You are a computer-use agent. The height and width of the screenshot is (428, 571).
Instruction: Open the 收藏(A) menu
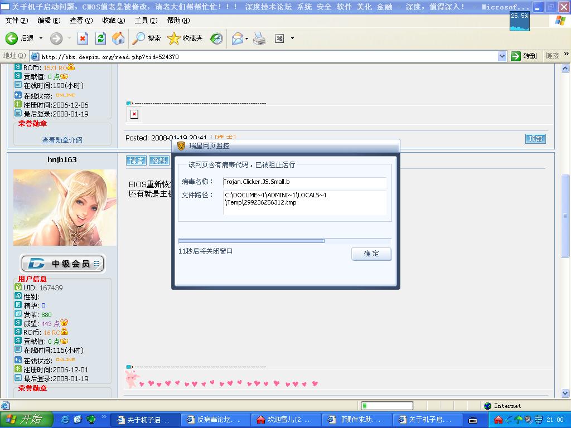(114, 21)
